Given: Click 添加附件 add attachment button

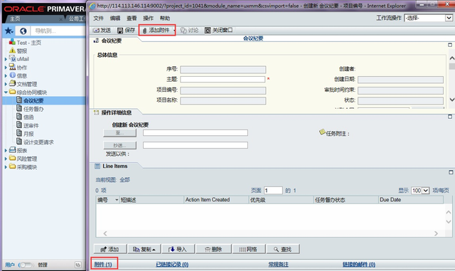Looking at the screenshot, I should click(156, 30).
